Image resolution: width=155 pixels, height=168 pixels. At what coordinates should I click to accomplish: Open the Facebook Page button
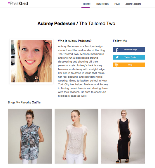129,50
